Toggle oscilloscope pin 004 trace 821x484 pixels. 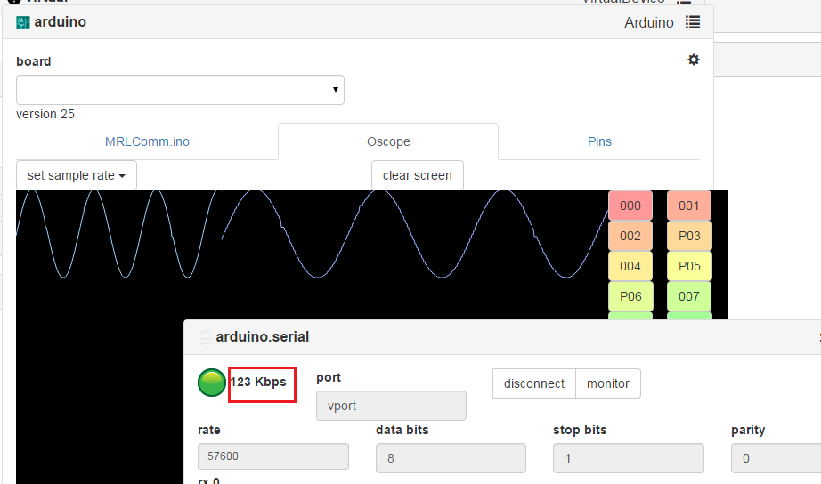630,266
